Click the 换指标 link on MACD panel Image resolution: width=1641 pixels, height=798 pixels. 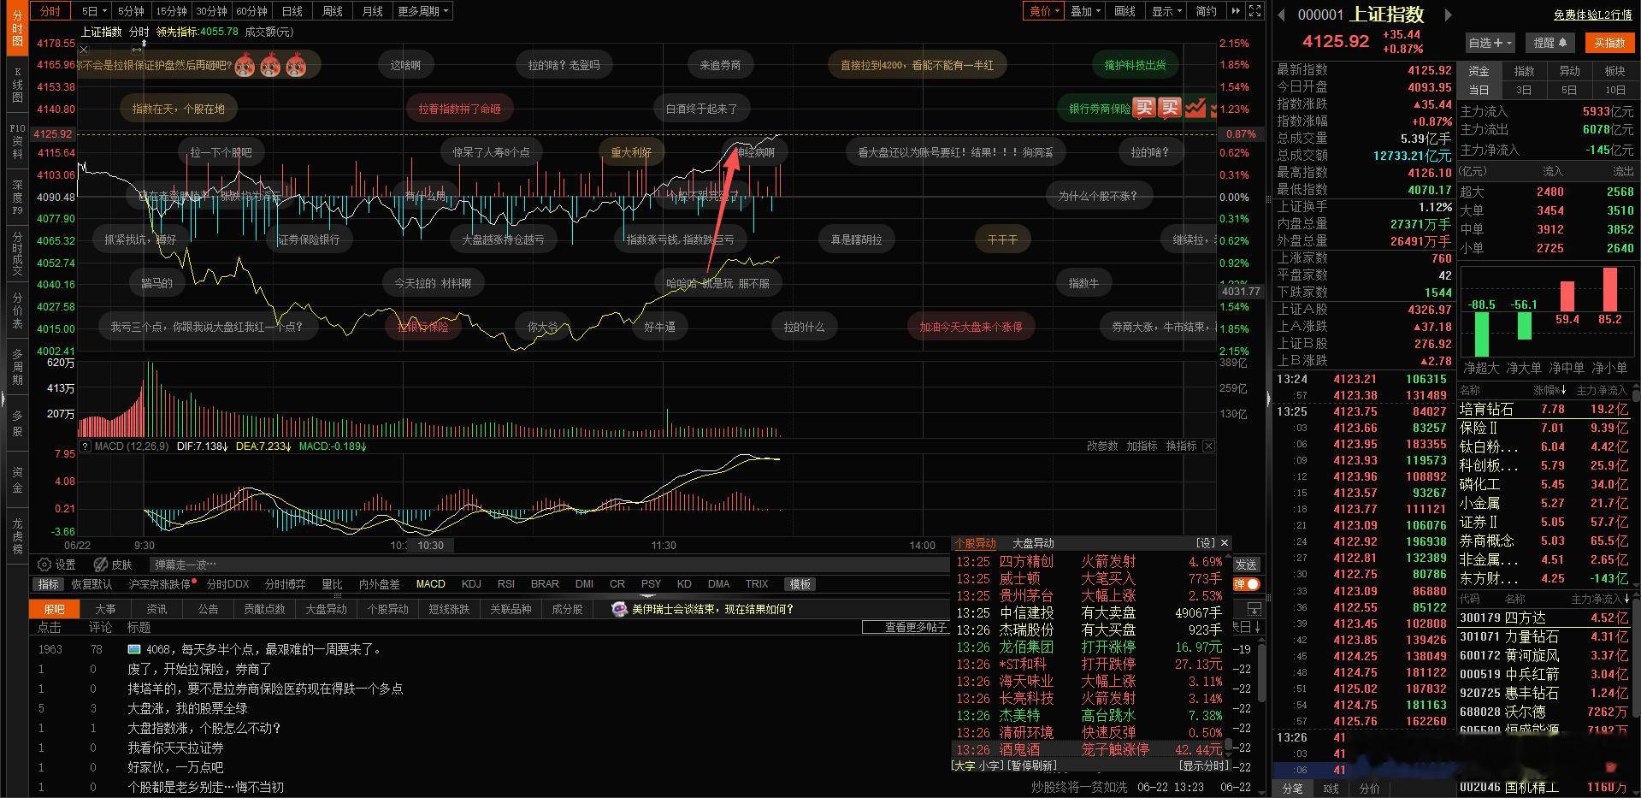(1181, 446)
